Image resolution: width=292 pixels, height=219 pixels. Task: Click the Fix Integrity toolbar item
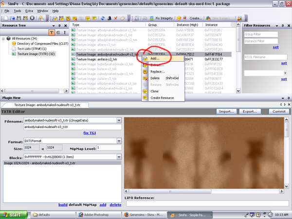pos(161,18)
